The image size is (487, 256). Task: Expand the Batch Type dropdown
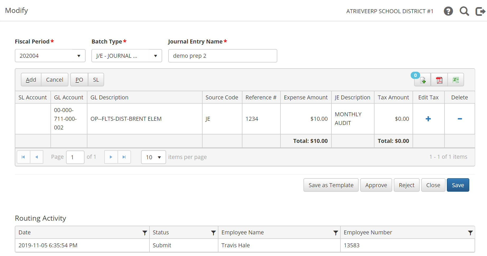(x=155, y=56)
